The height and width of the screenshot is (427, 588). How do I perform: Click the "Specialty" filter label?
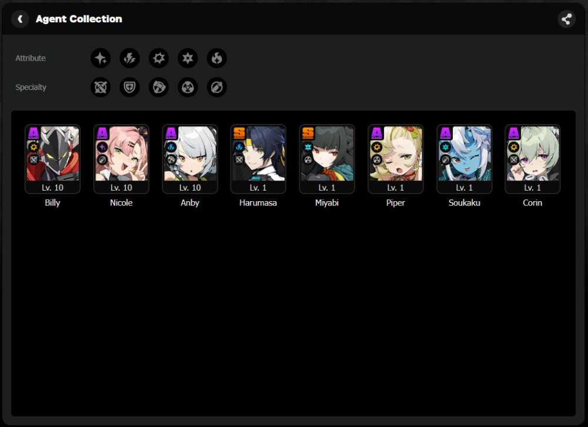pos(31,88)
